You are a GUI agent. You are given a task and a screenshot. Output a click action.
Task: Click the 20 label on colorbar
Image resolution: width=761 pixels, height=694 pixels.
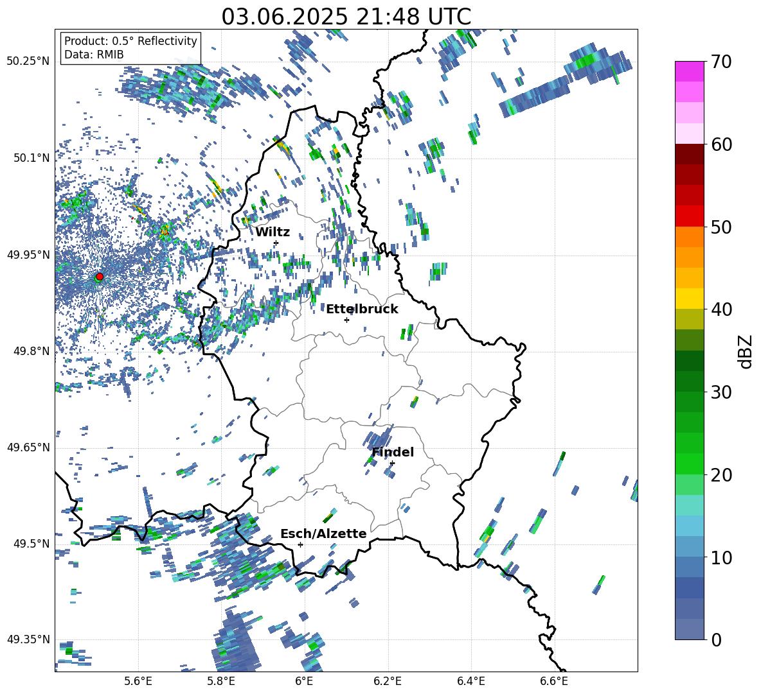[721, 475]
